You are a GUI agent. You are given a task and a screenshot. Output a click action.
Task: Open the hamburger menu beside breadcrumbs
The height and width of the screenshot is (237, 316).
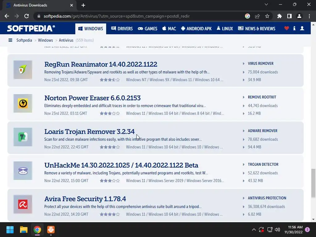(10, 40)
